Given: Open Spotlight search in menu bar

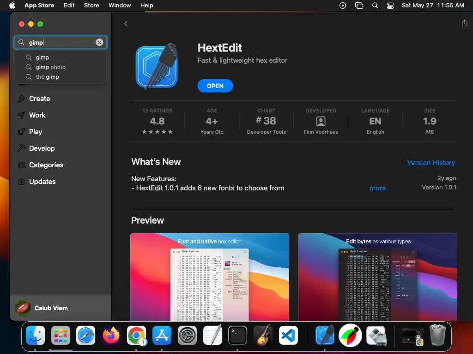Looking at the screenshot, I should [375, 6].
